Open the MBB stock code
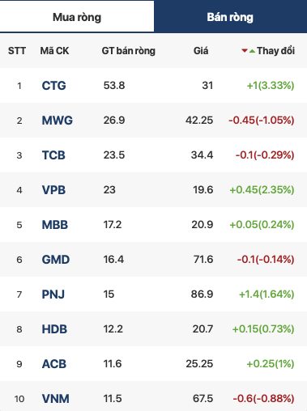Viewport: 307px width, 411px height. 55,225
